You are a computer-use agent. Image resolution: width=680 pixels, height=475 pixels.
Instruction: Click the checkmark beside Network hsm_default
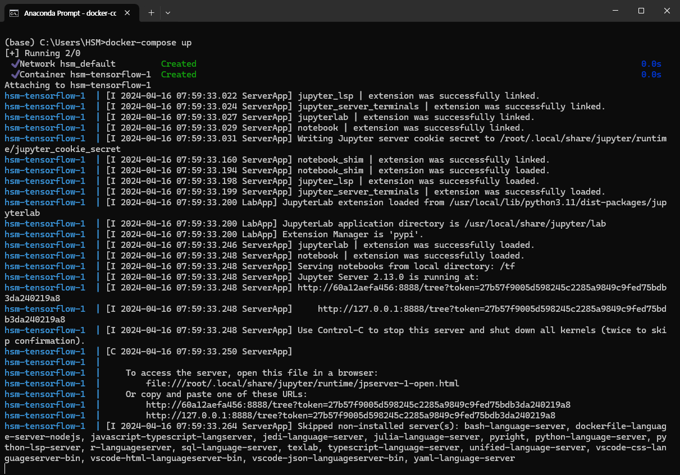[x=15, y=64]
